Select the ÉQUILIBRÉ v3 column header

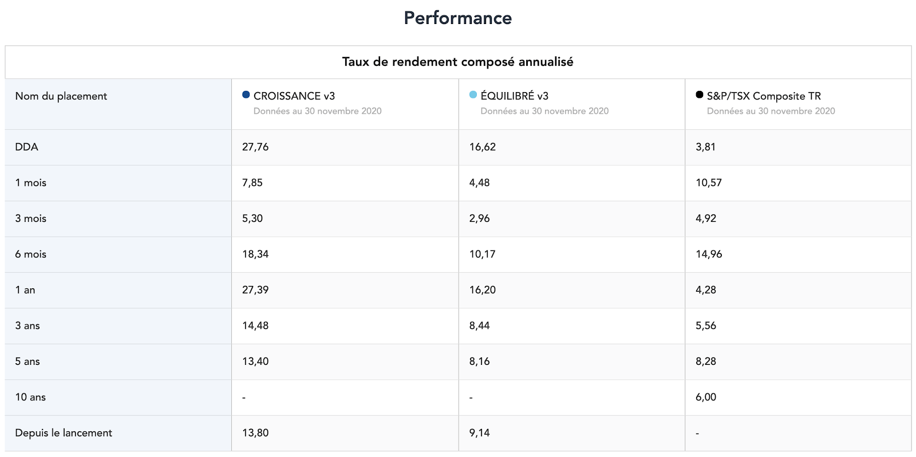coord(515,96)
